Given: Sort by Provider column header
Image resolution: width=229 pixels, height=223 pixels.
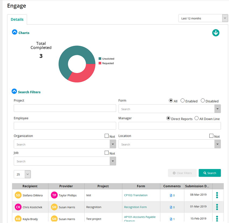Looking at the screenshot, I should [66, 186].
